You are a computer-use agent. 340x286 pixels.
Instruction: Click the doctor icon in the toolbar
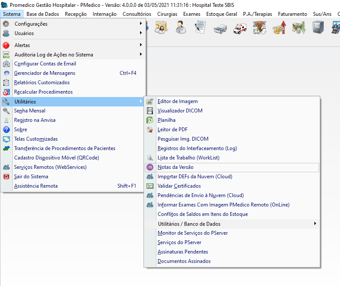181,28
